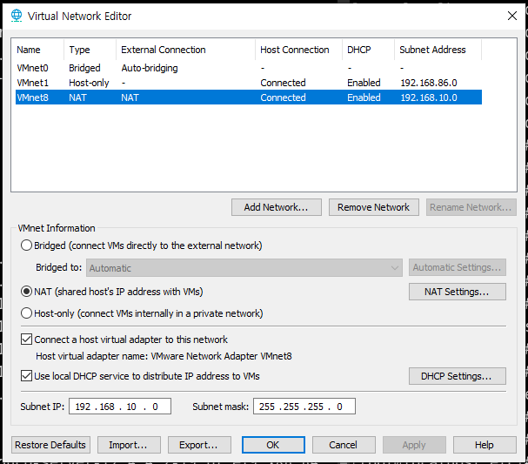
Task: Click the Bridged type cell of VMnet0
Action: click(84, 68)
